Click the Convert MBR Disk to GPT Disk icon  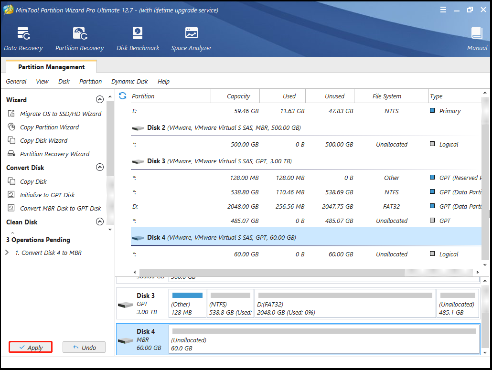click(11, 208)
